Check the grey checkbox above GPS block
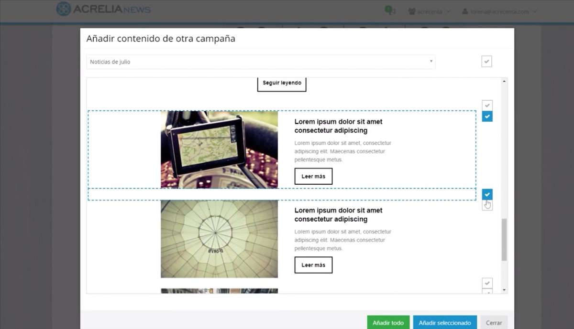The image size is (574, 329). point(487,105)
